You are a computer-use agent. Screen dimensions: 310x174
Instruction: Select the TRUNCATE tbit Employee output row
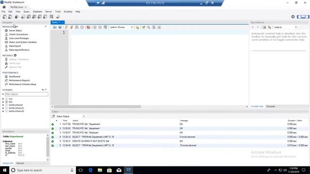[180, 133]
